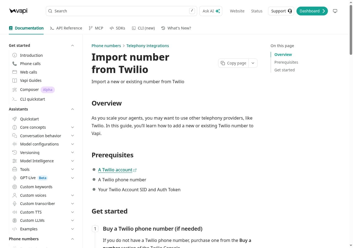
Task: Click the Web calls browser icon
Action: (x=15, y=72)
